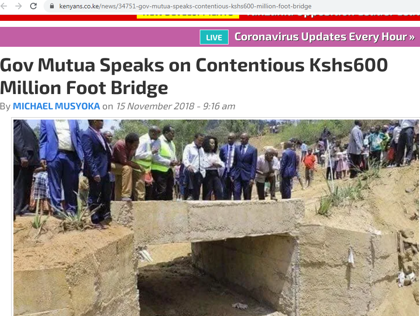Image resolution: width=420 pixels, height=316 pixels.
Task: Click the man in navy suit at center
Action: (243, 166)
